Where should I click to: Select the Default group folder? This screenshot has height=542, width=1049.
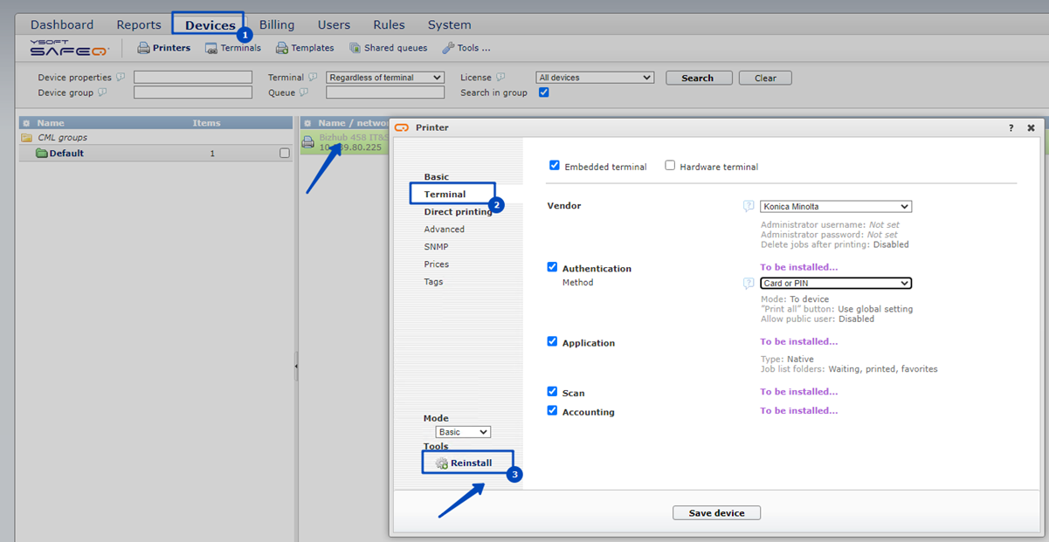(42, 154)
